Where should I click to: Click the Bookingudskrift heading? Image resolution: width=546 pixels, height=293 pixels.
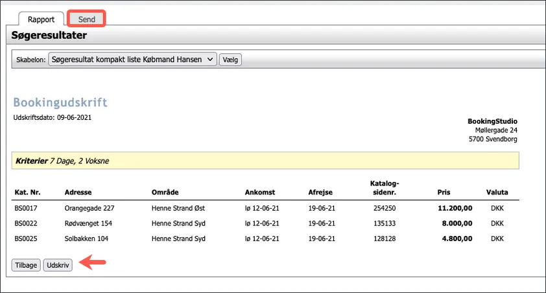click(60, 102)
